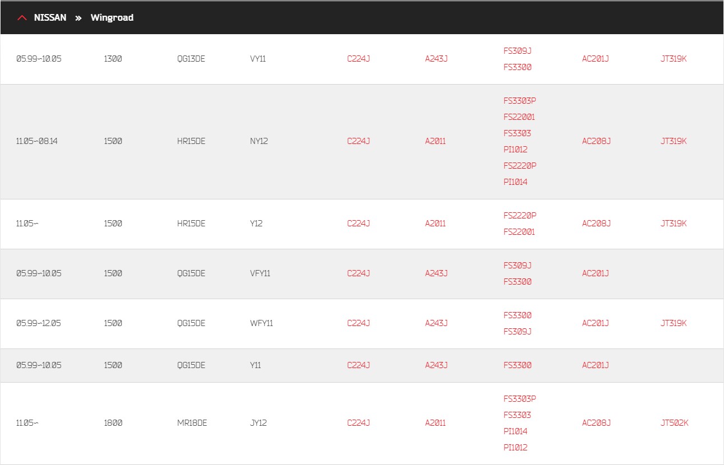This screenshot has height=465, width=724.
Task: Open JT319K link in the WFY11 row
Action: 674,323
